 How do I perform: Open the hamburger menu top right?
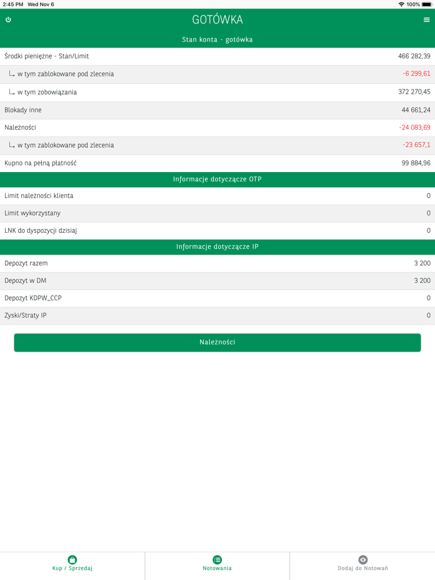(x=426, y=19)
